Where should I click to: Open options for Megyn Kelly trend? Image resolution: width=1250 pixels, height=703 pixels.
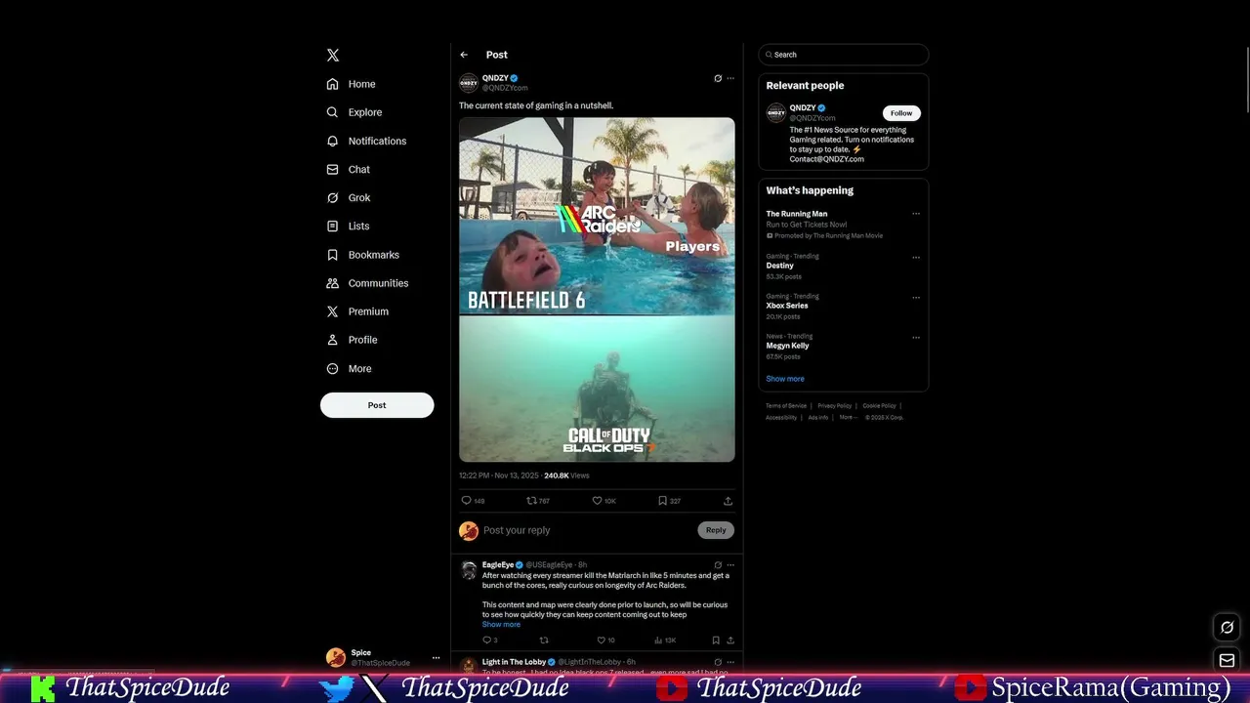click(916, 338)
